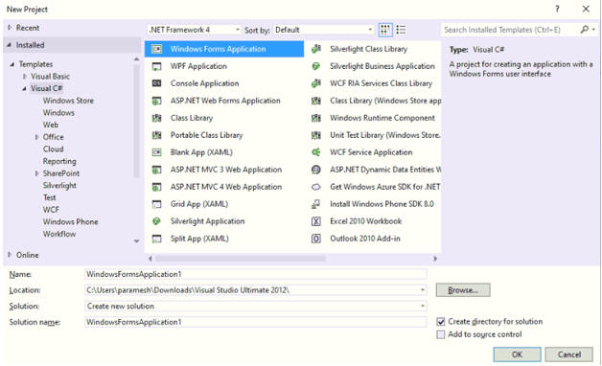Click the Console Application template icon

tap(156, 83)
